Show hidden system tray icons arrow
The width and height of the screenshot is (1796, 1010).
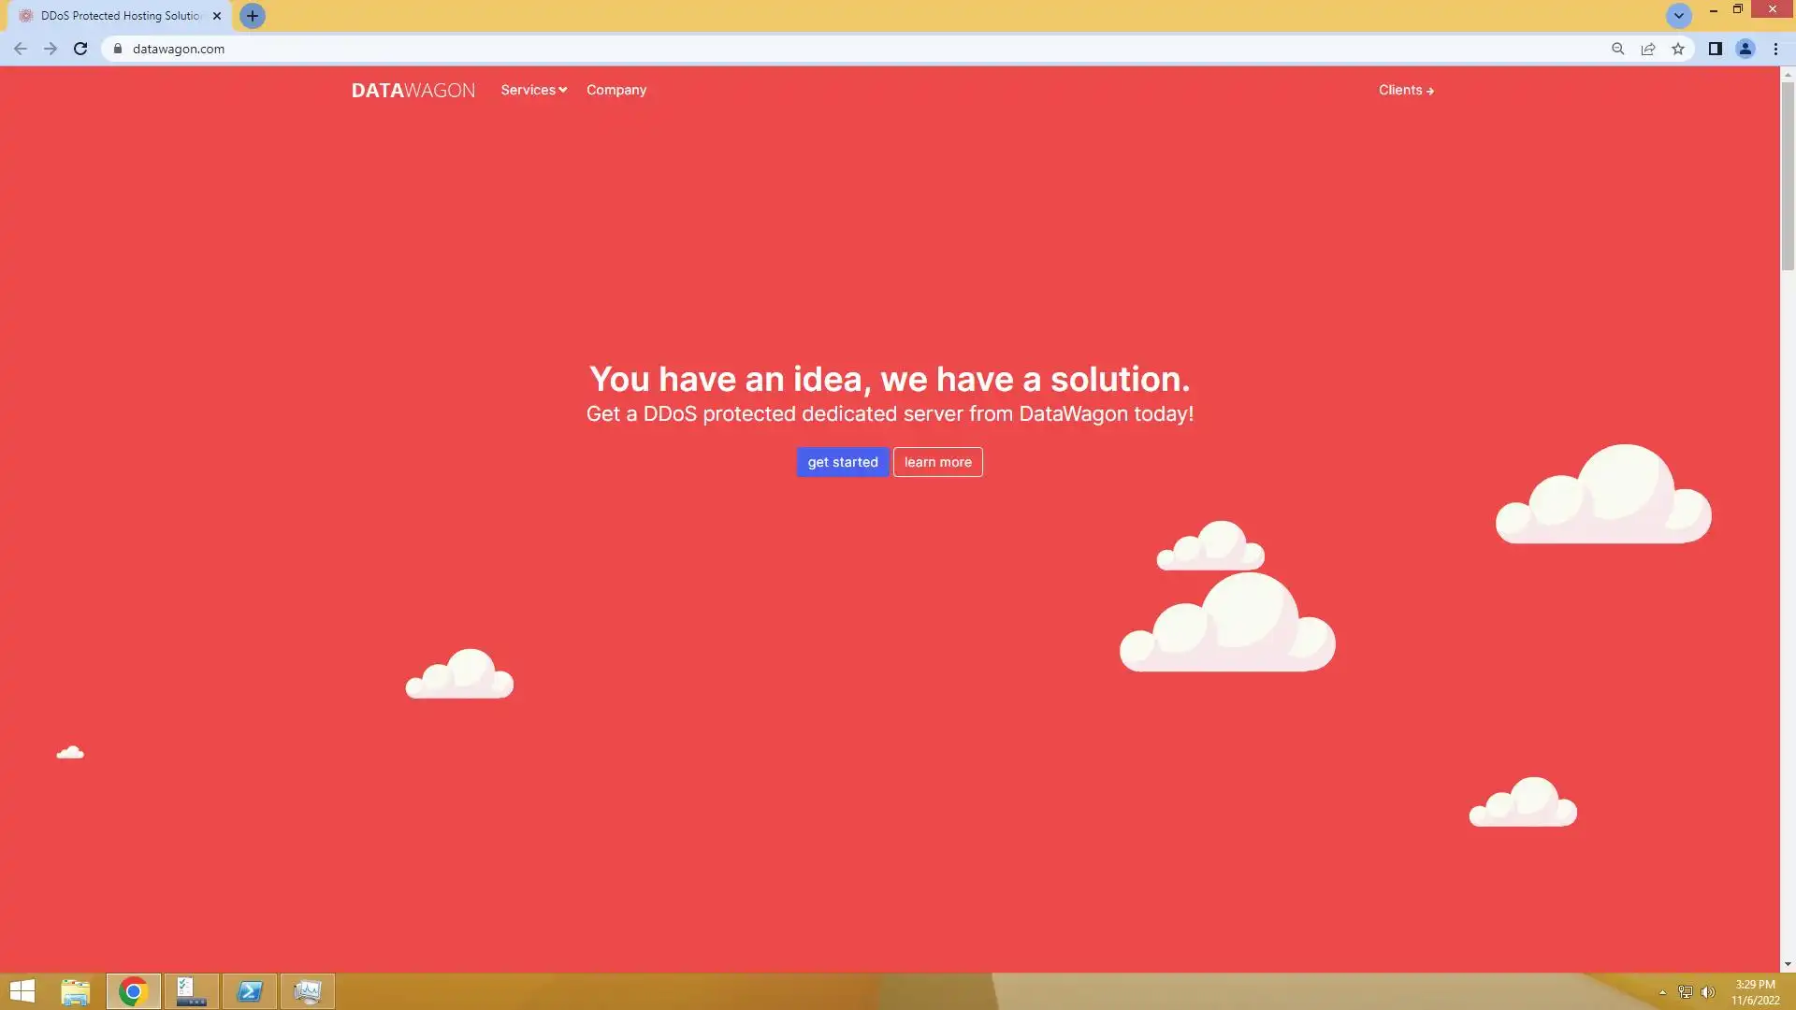(1662, 992)
